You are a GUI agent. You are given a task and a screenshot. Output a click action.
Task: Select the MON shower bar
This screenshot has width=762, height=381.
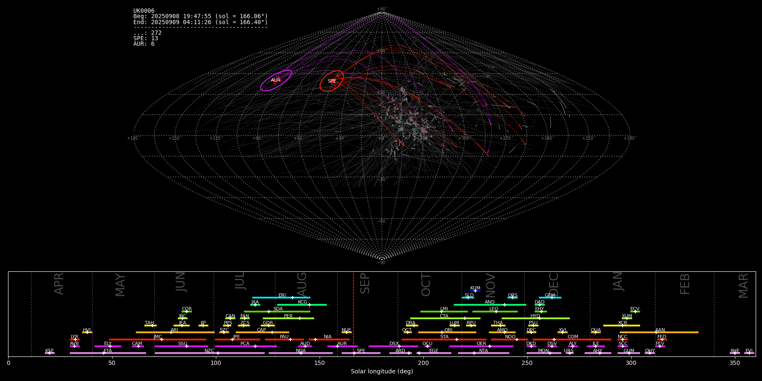[544, 353]
